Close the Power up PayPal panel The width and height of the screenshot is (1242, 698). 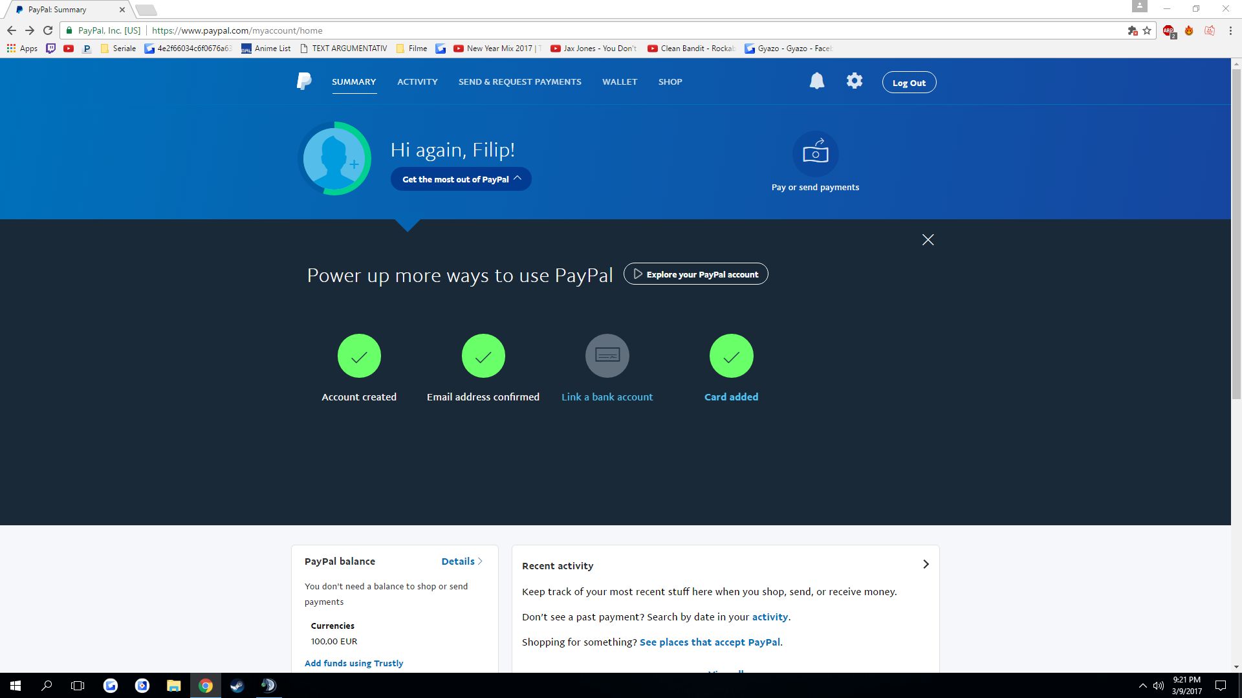[928, 240]
